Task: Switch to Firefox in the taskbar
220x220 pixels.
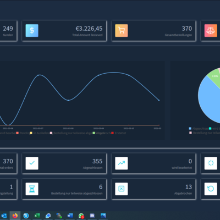Action: click(15, 216)
